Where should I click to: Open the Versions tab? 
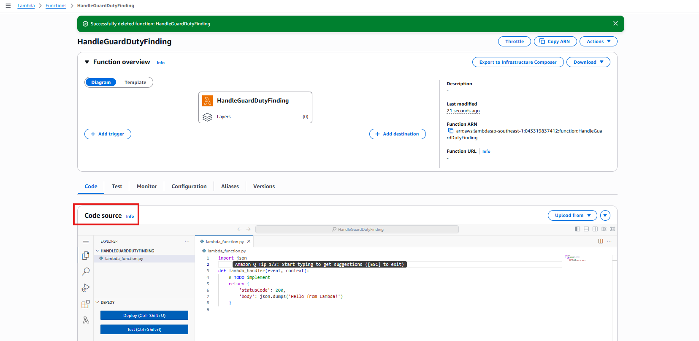pos(264,187)
